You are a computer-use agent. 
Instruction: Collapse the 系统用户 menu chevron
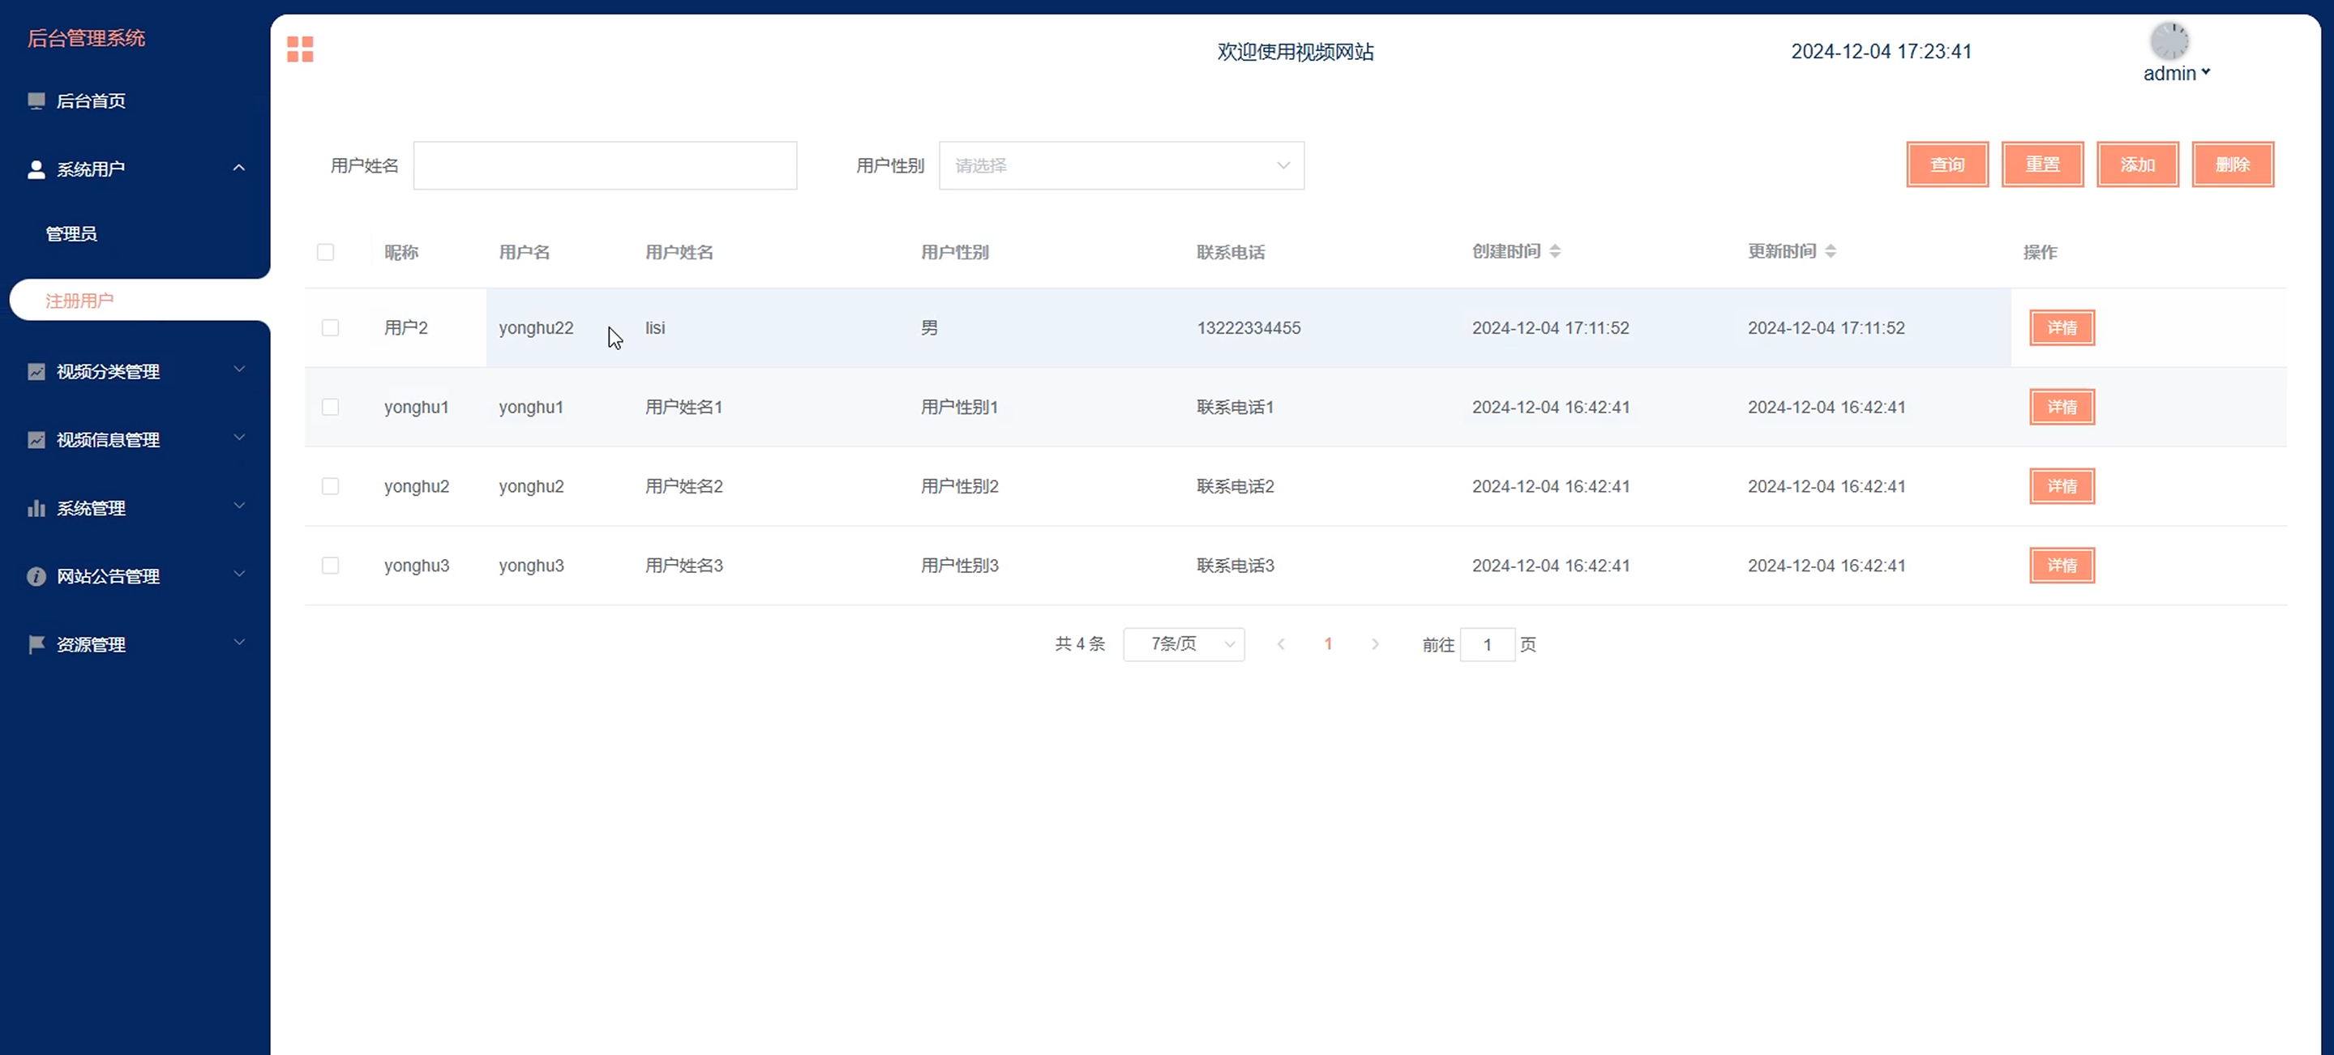click(239, 168)
